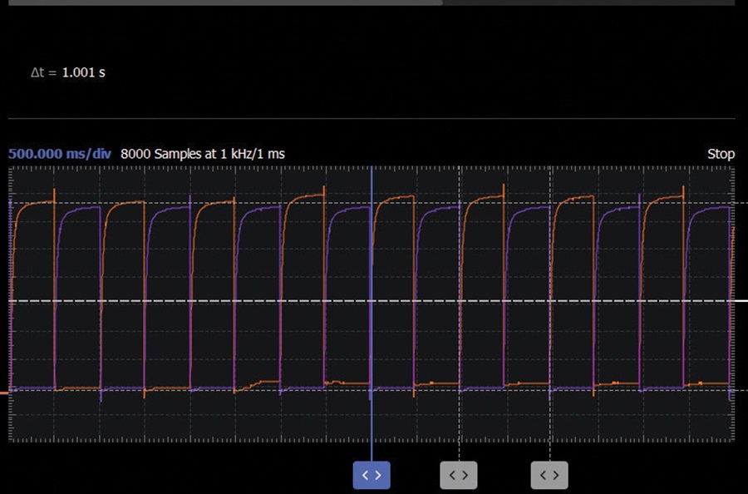Click the middle gray cursor handle

(x=459, y=475)
